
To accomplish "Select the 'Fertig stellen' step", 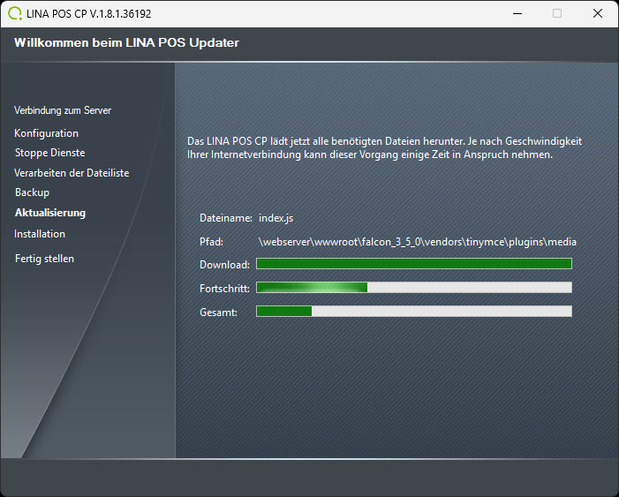I will click(44, 259).
